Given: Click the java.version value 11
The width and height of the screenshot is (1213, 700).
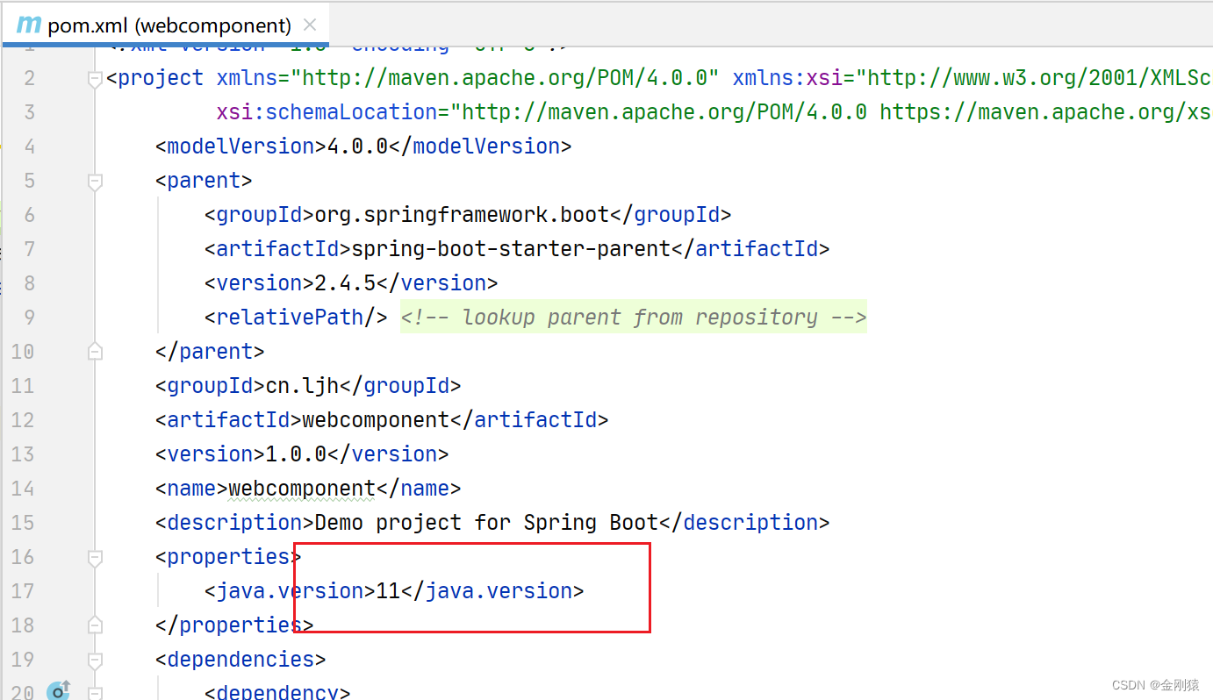Looking at the screenshot, I should click(388, 591).
